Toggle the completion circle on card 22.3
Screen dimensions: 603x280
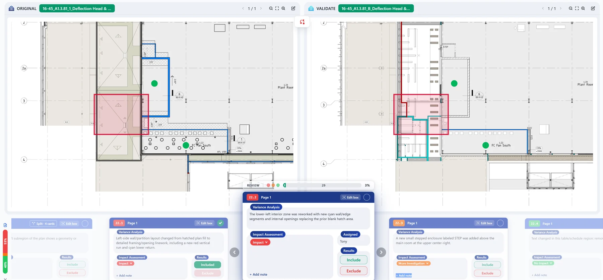pyautogui.click(x=500, y=223)
